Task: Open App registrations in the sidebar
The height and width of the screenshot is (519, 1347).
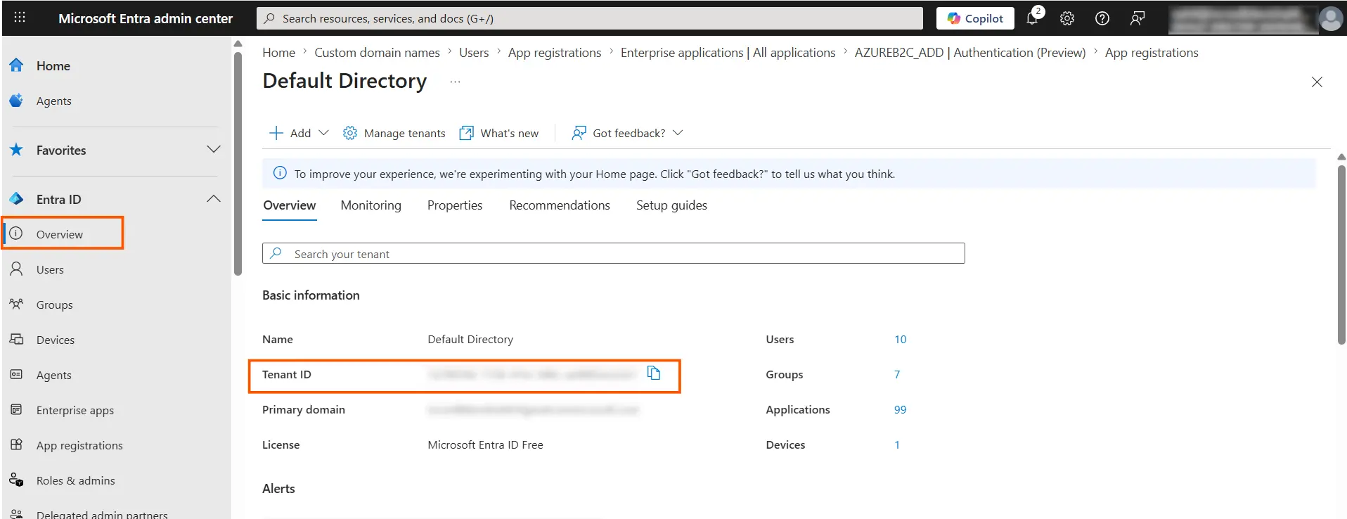Action: point(79,445)
